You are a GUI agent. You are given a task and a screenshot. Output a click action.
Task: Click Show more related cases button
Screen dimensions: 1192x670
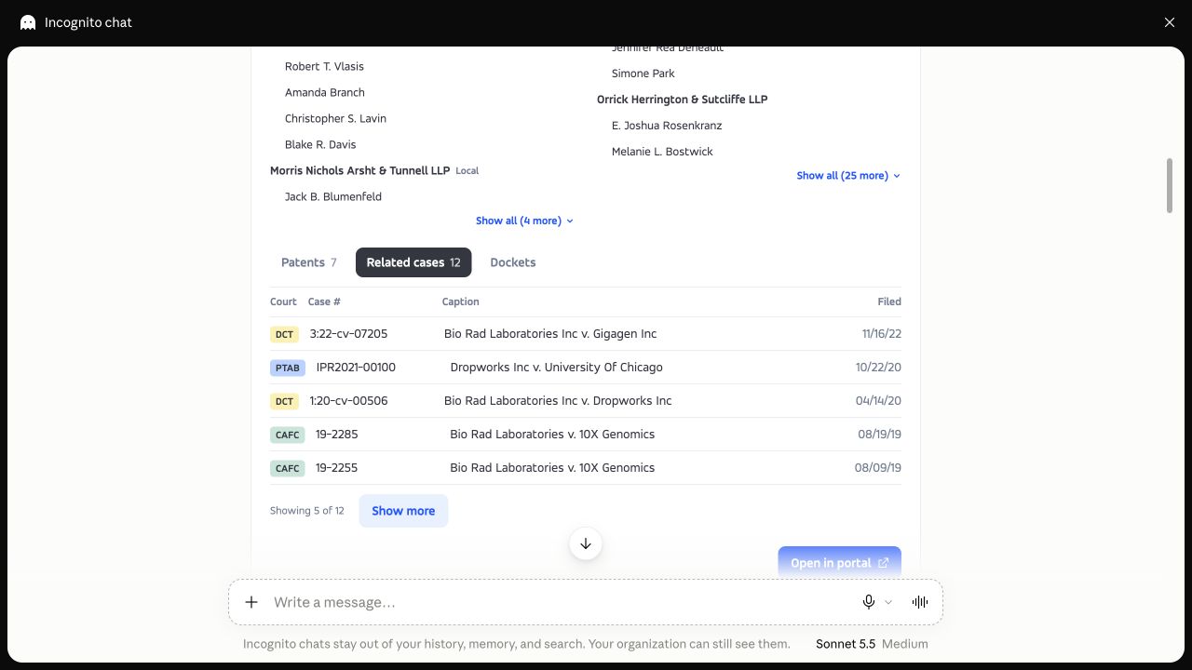pyautogui.click(x=403, y=511)
